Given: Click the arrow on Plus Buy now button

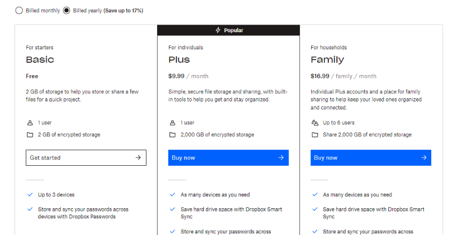Looking at the screenshot, I should (281, 158).
